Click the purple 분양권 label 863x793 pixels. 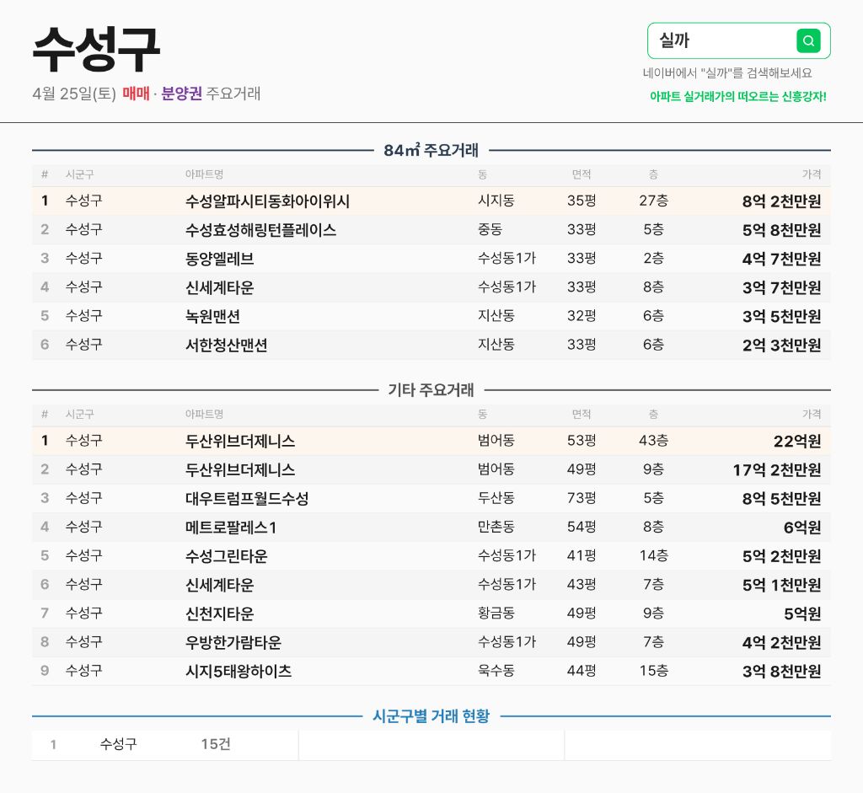tap(182, 94)
